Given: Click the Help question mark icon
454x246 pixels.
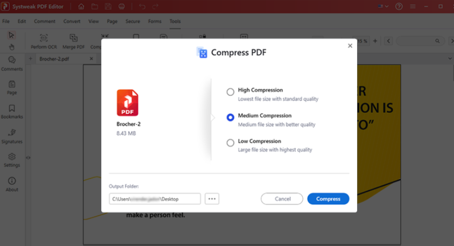Looking at the screenshot, I should coord(399,7).
